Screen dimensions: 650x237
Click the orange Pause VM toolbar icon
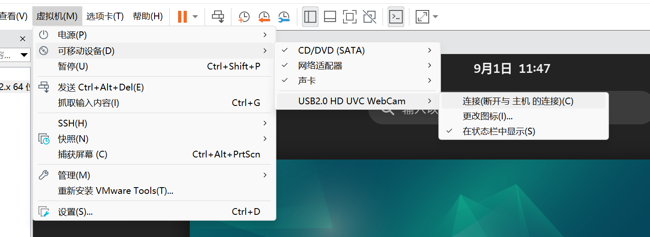click(x=182, y=17)
